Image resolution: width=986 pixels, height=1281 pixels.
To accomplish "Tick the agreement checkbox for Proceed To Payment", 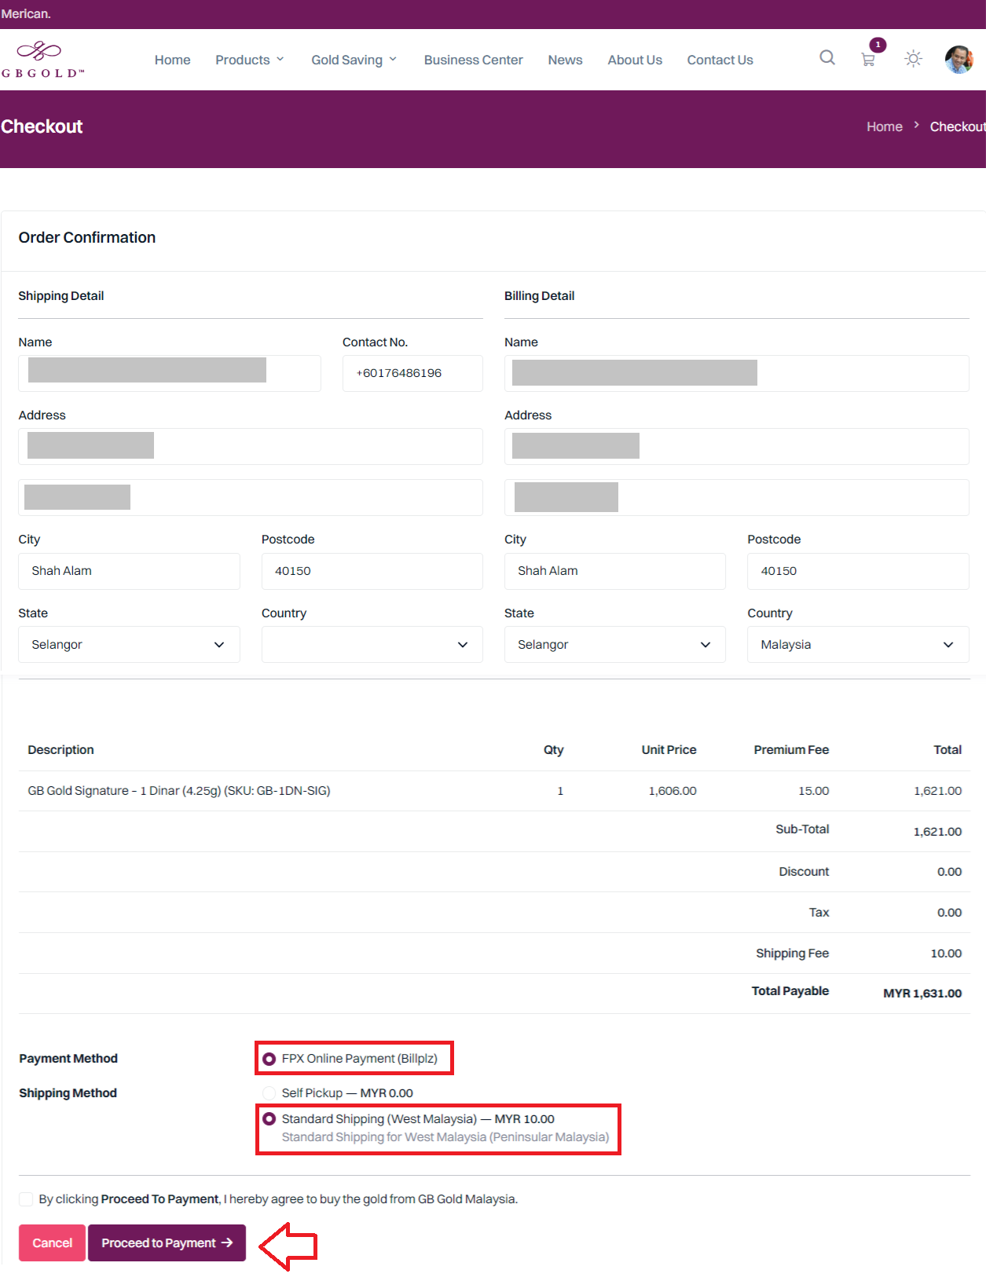I will pos(27,1199).
